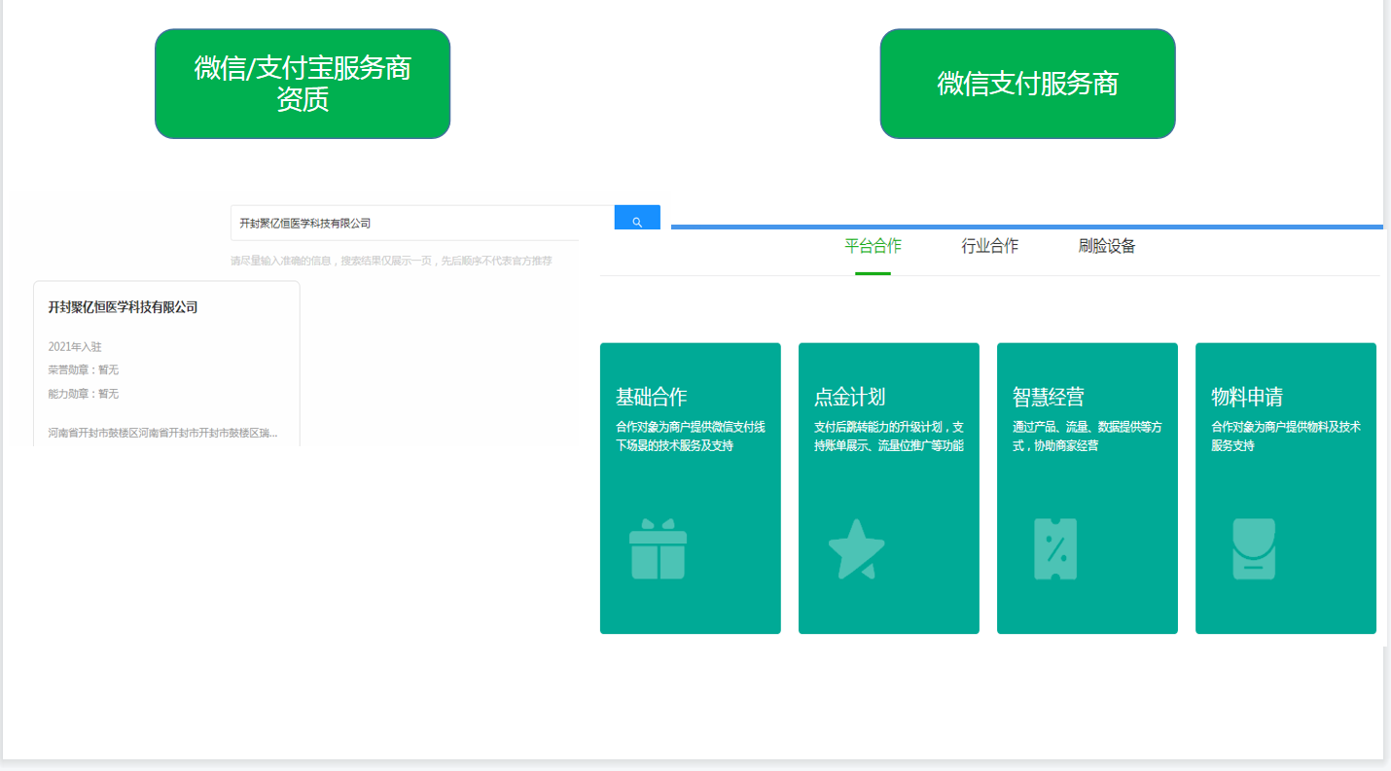Click the 微信/支付宝服务商资质 green button

click(302, 83)
